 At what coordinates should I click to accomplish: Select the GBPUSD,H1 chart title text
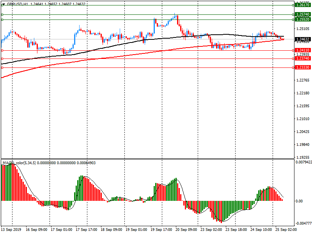pos(18,4)
